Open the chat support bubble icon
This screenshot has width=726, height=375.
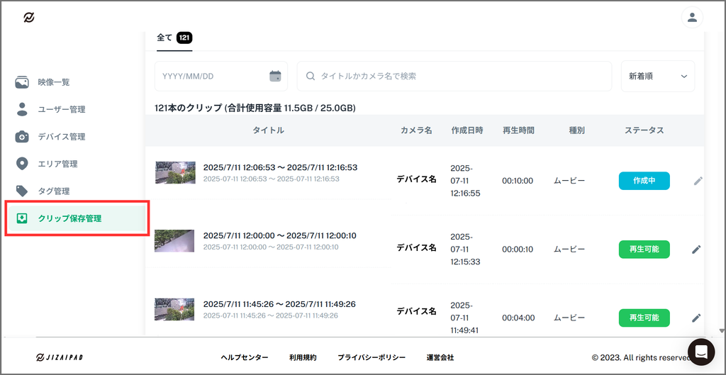700,351
